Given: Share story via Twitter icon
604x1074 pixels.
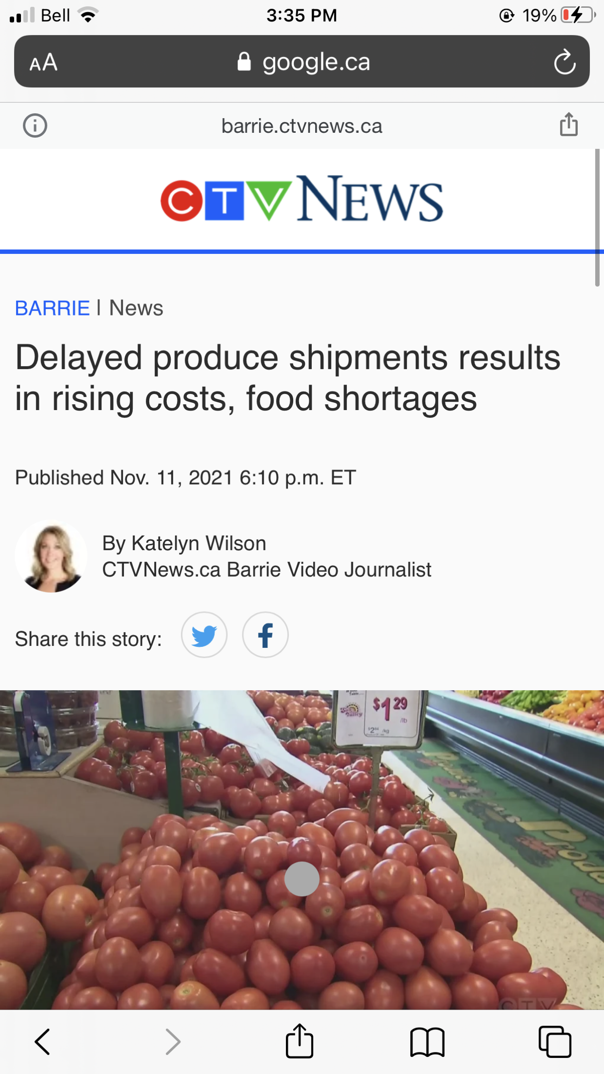Looking at the screenshot, I should click(204, 635).
